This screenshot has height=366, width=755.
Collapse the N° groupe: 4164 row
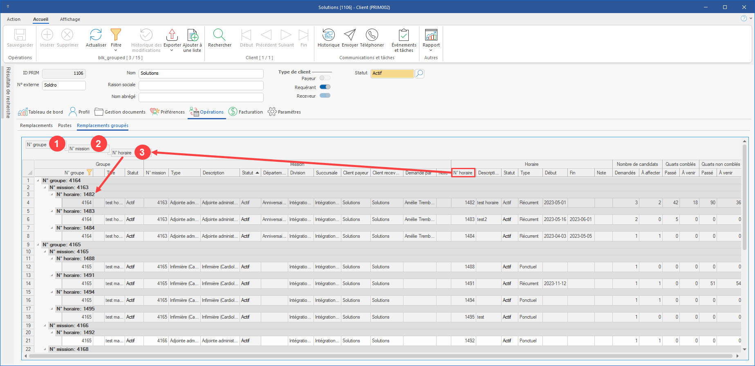[38, 181]
